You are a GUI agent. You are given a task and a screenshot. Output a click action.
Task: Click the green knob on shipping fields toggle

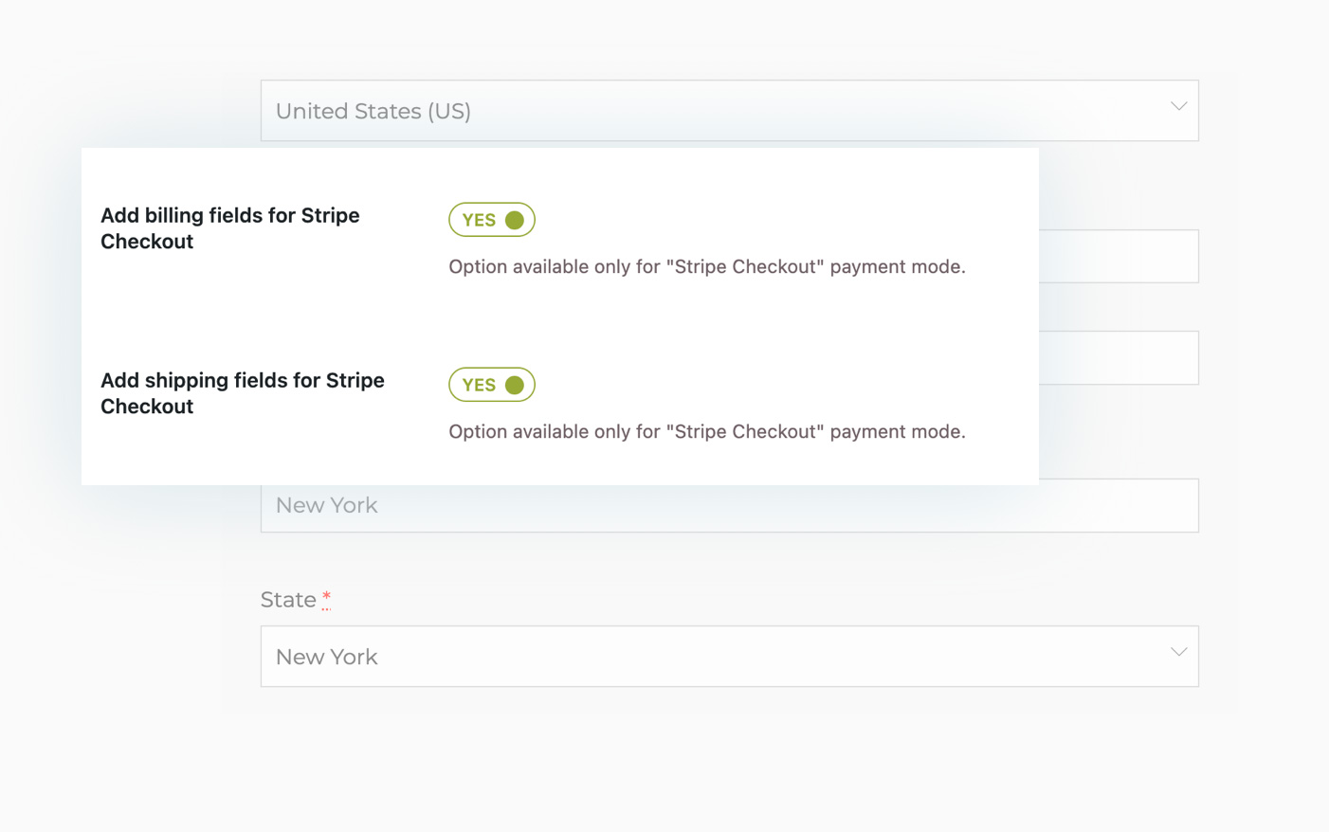click(x=515, y=385)
